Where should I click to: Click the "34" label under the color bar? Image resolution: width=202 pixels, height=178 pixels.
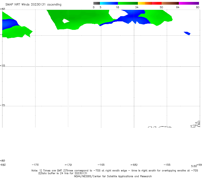click(x=137, y=7)
